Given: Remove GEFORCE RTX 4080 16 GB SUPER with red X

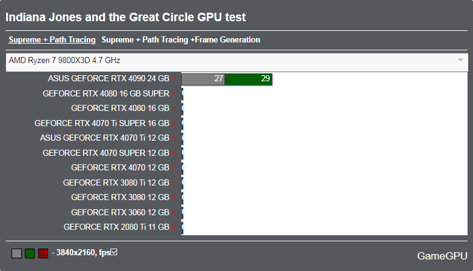Looking at the screenshot, I should [x=174, y=94].
